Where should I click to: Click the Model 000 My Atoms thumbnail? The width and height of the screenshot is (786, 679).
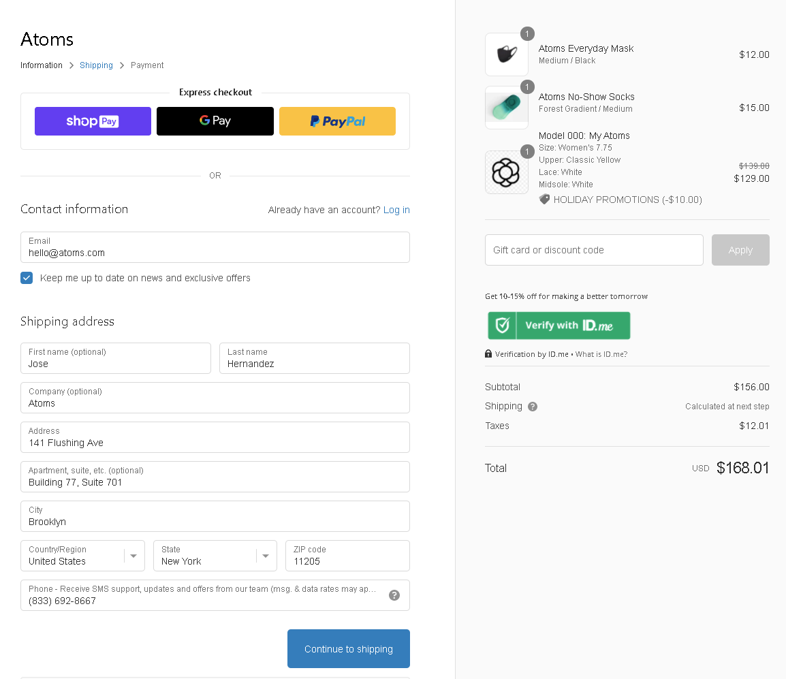(x=507, y=172)
